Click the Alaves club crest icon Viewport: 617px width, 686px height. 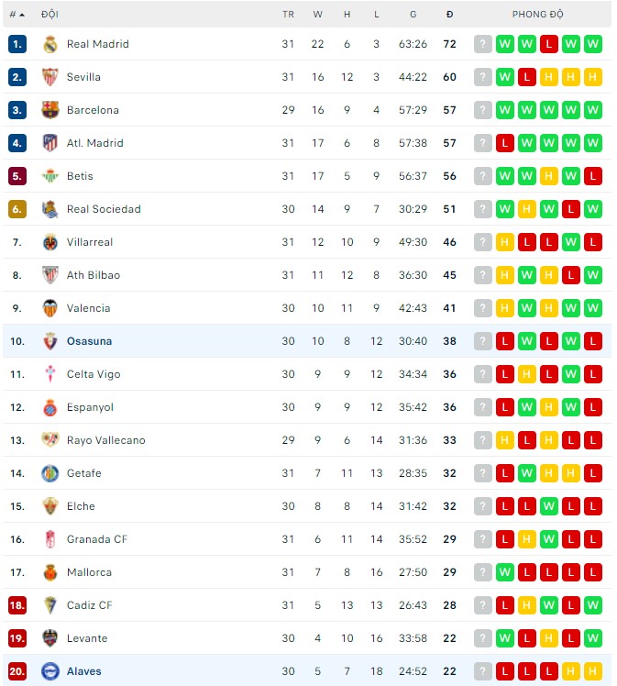pos(50,671)
